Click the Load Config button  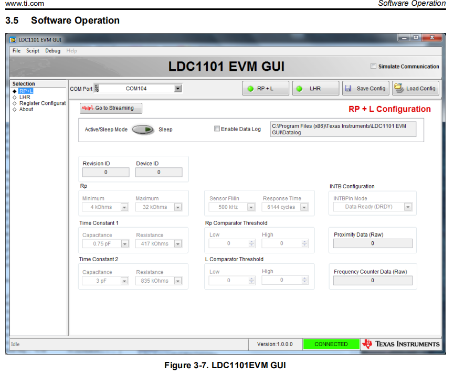415,89
